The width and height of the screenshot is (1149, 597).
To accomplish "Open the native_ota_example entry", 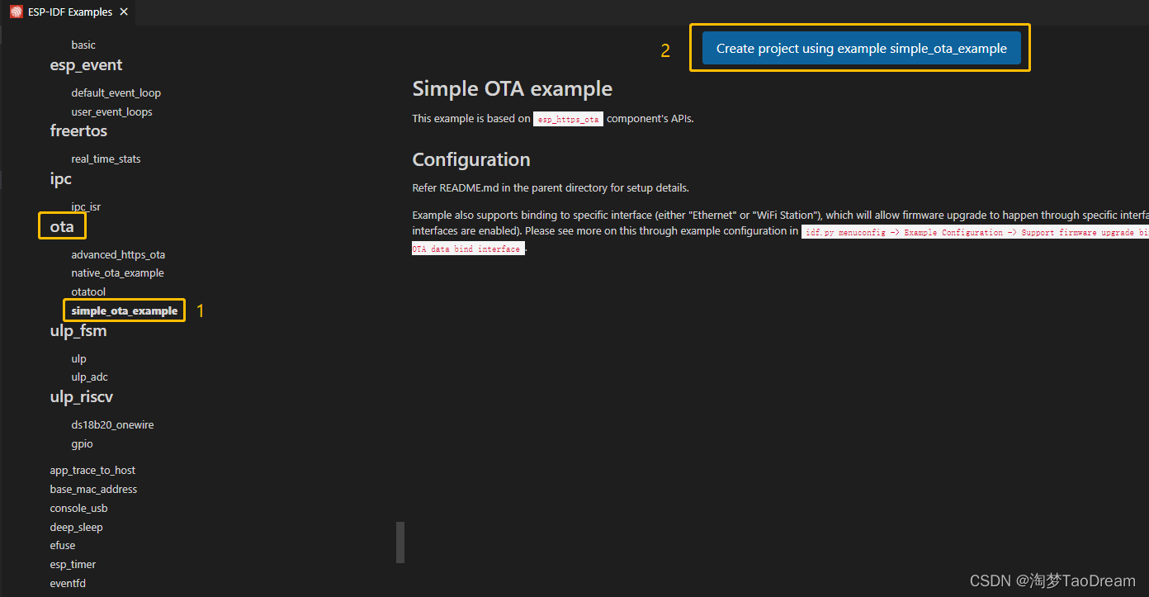I will (117, 273).
